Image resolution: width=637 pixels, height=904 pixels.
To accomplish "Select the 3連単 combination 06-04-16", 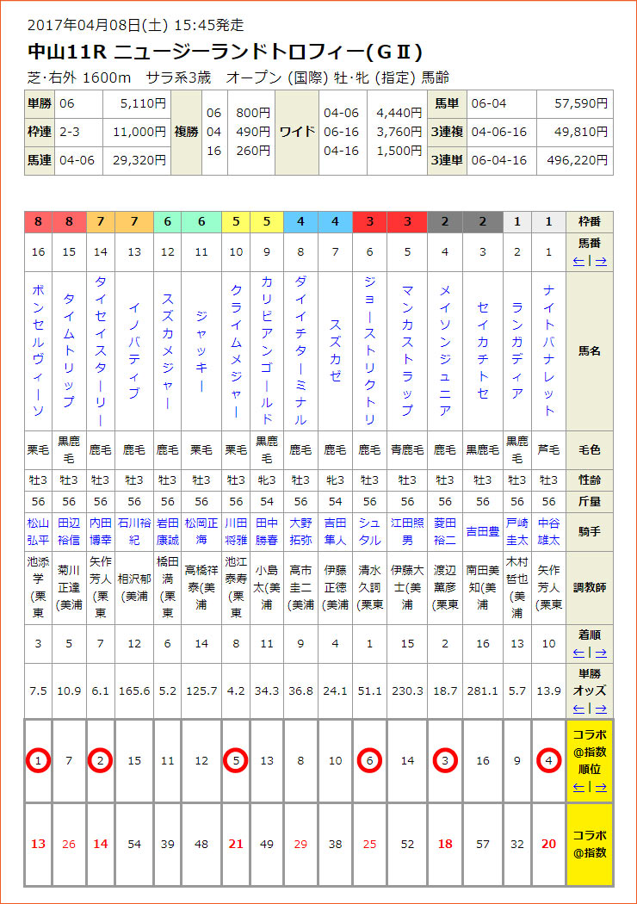I will tap(499, 160).
